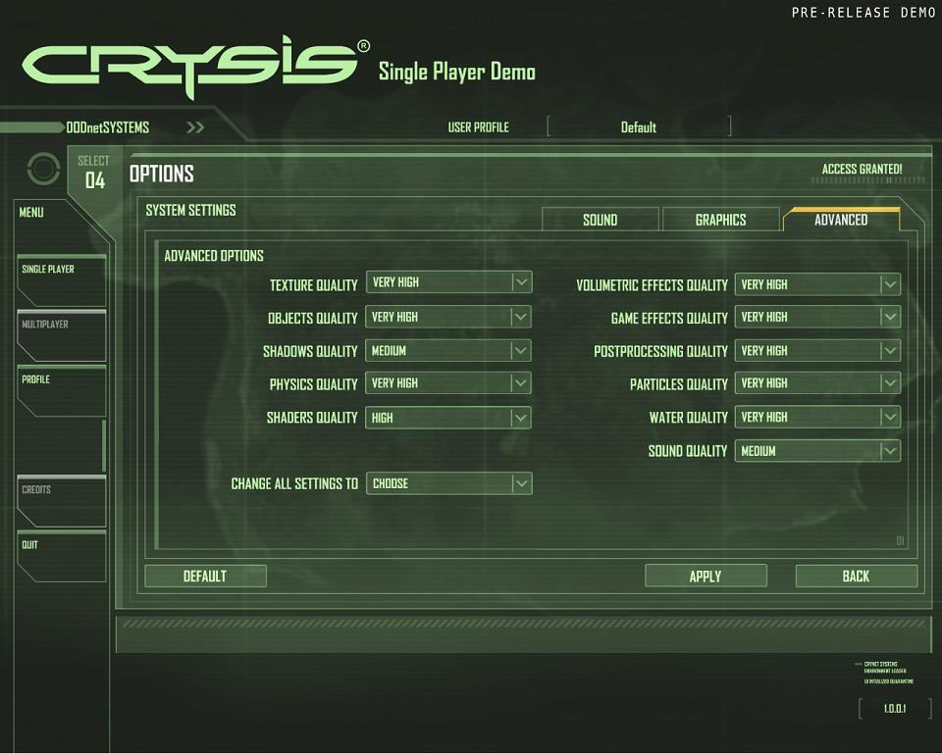
Task: Change Sound Quality from Medium
Action: coord(817,451)
